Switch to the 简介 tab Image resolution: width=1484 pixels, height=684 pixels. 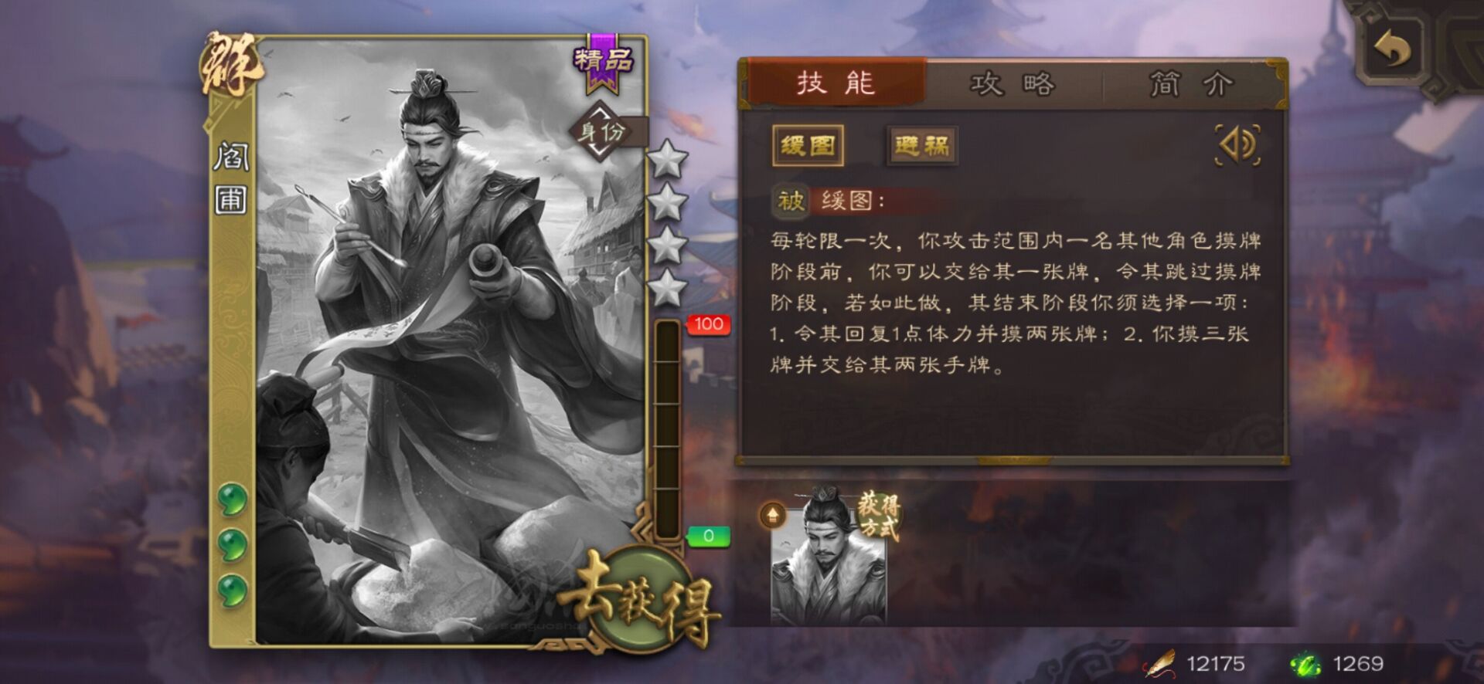coord(1191,83)
